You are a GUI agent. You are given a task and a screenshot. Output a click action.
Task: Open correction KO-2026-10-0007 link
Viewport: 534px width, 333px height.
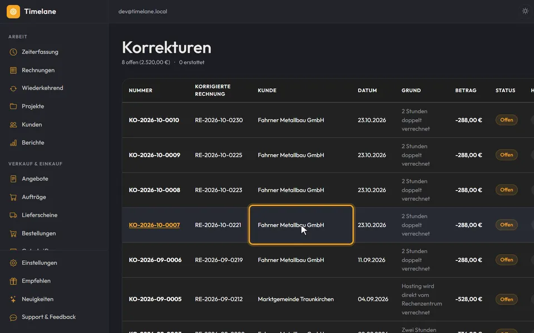154,225
